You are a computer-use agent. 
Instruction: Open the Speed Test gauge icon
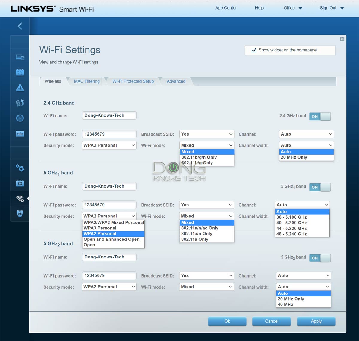20,118
